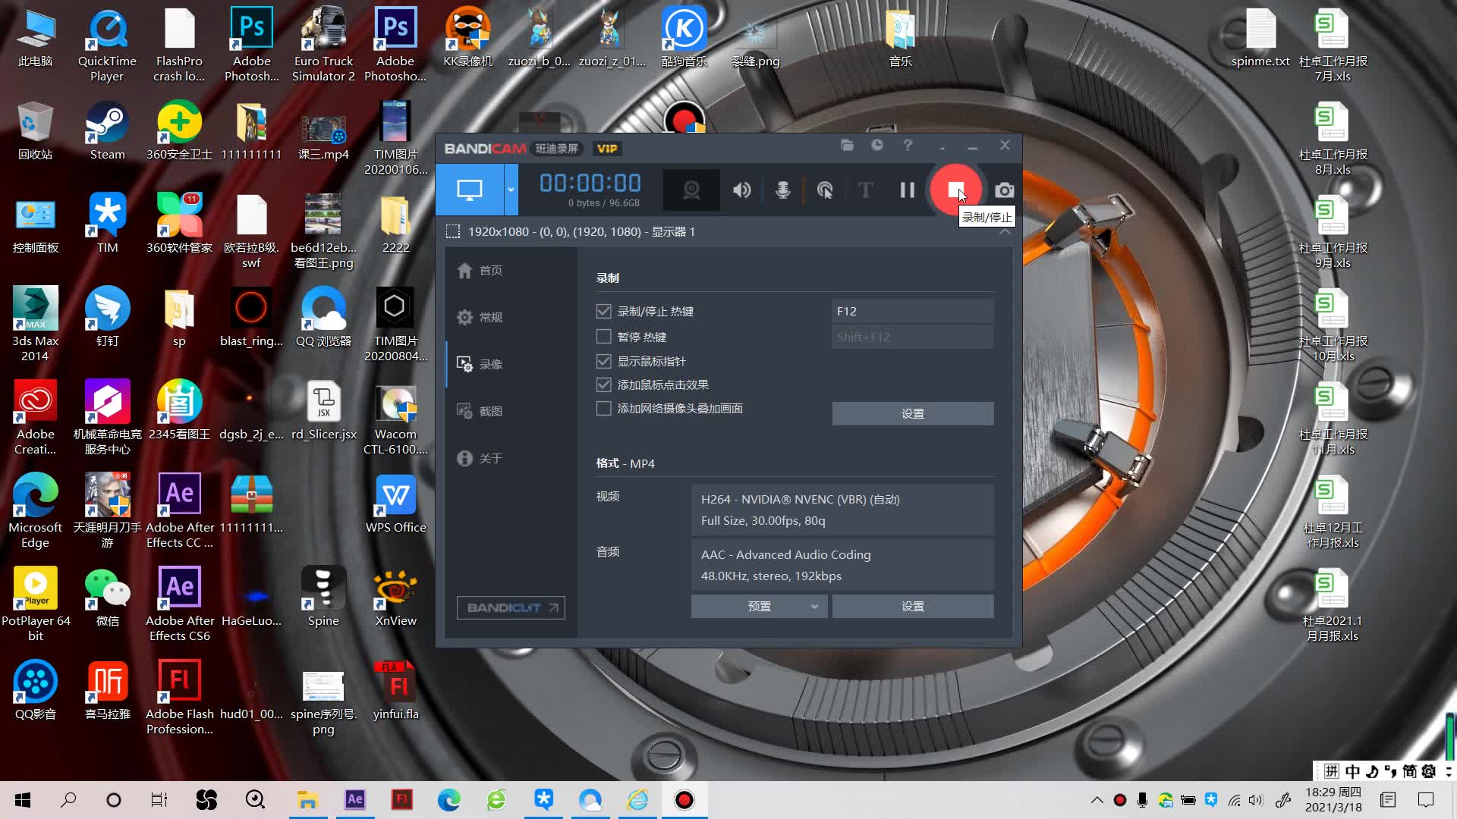Click the BANDICUT link button
The image size is (1457, 819).
click(x=511, y=607)
